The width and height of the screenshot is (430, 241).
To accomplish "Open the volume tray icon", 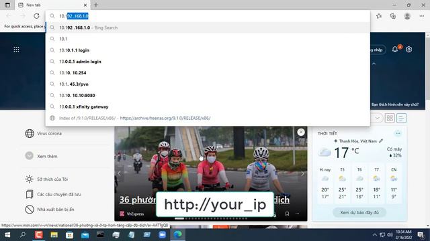I will pos(390,235).
